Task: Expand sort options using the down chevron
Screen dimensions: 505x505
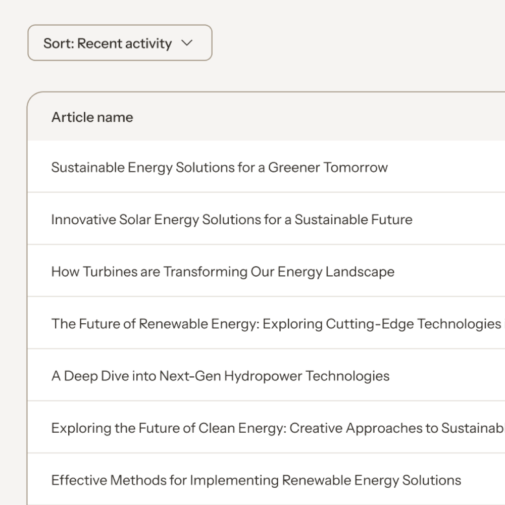Action: click(187, 43)
